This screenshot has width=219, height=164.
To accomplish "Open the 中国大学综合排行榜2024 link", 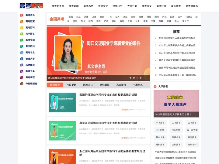I will (176, 152).
